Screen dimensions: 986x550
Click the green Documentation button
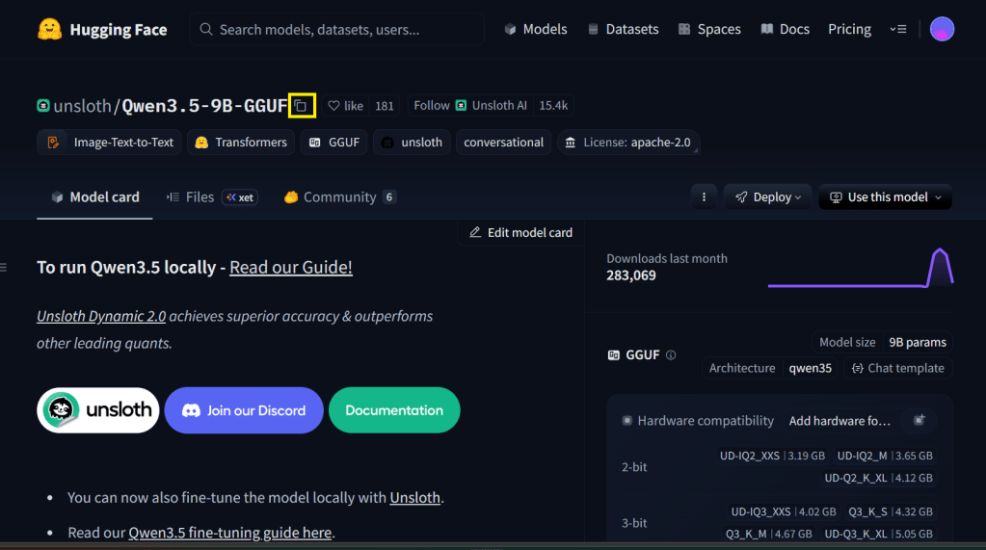click(394, 410)
